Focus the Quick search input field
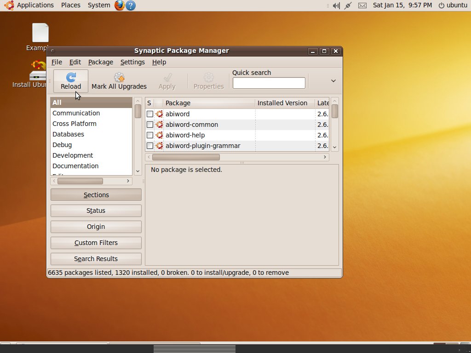471x353 pixels. click(x=269, y=83)
